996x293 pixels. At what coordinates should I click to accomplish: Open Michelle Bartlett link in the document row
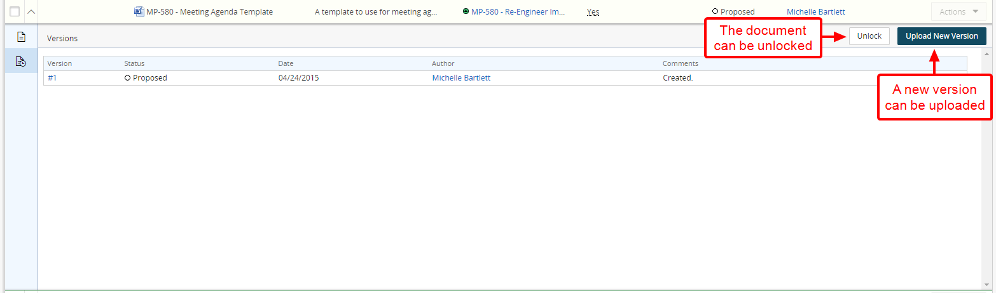point(815,11)
